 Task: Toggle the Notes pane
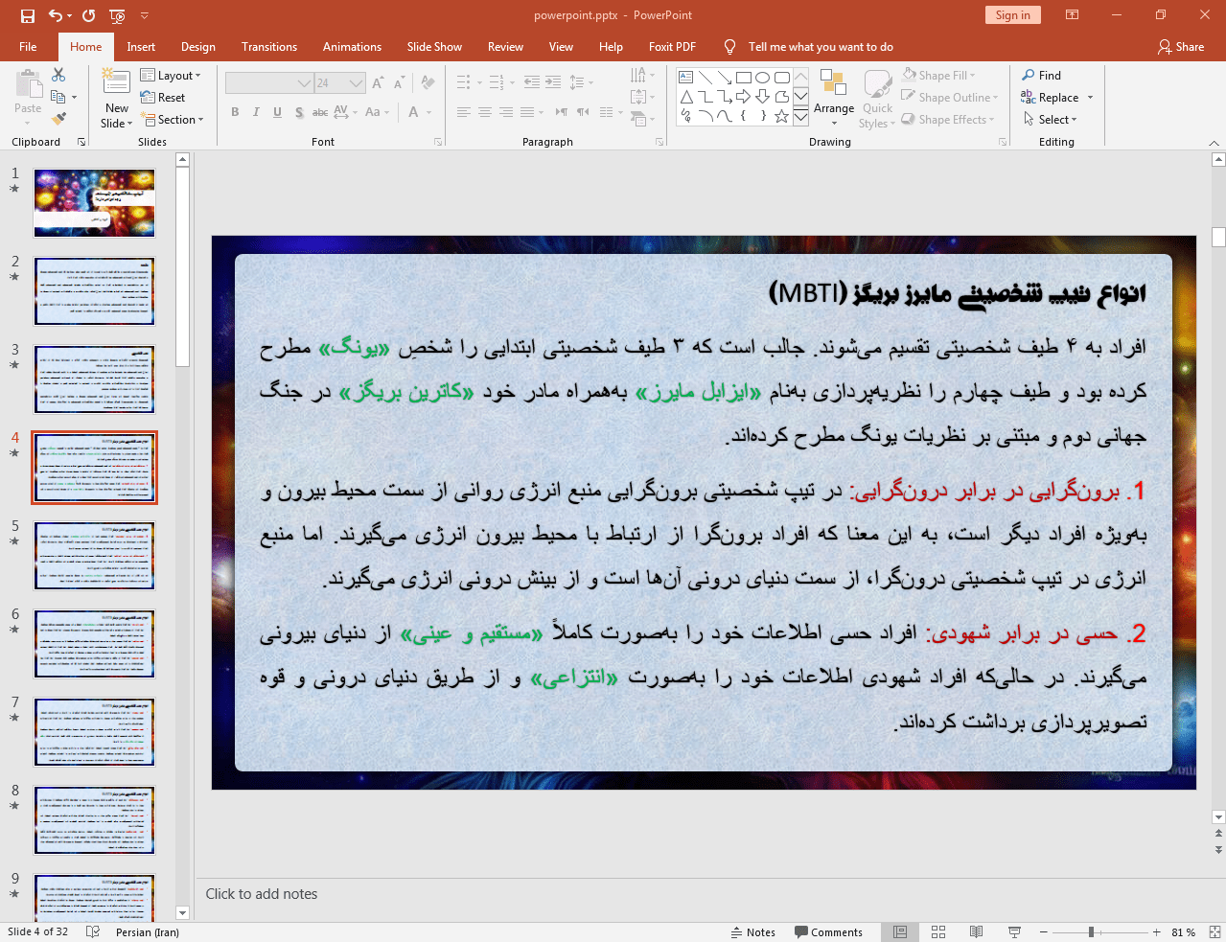point(753,932)
